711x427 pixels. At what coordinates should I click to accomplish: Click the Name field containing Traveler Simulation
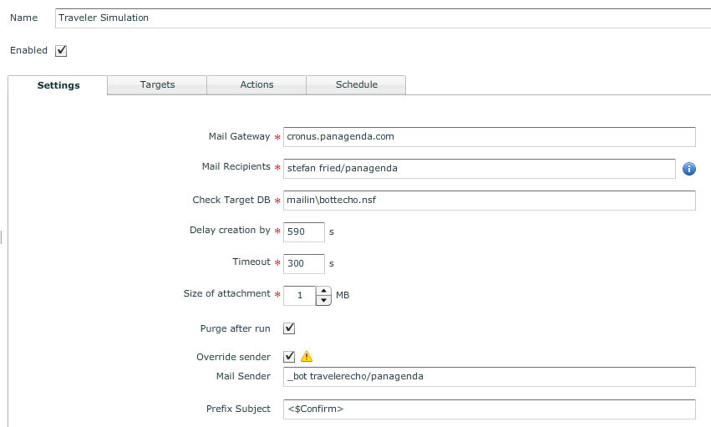[x=383, y=18]
